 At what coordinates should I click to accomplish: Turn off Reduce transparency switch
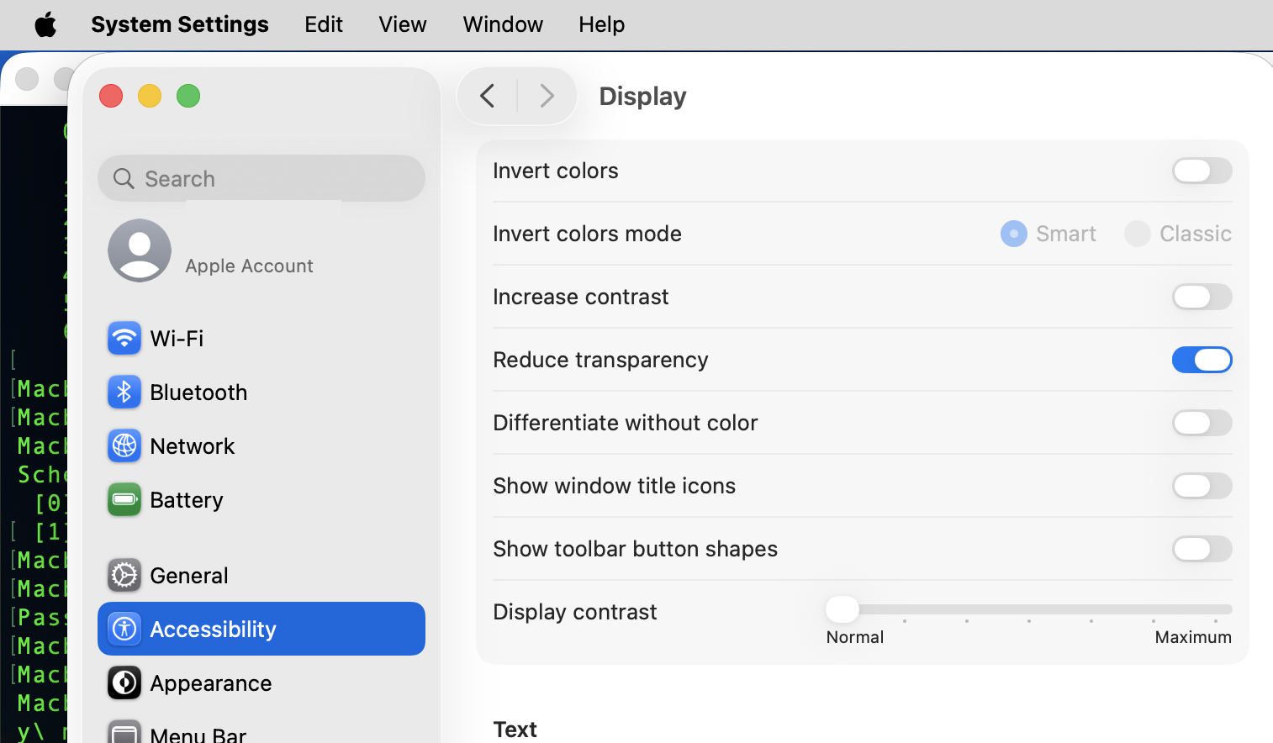1202,360
